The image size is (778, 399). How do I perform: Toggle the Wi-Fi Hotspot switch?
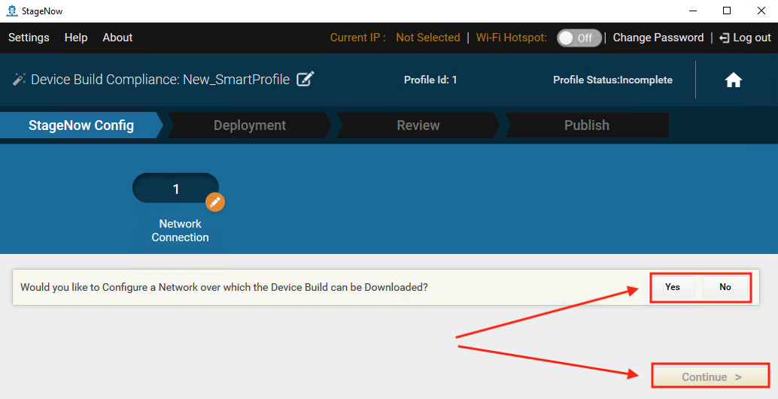(579, 38)
